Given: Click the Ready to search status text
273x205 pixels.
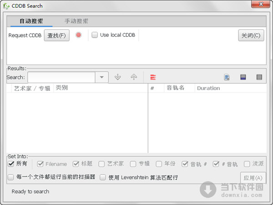Looking at the screenshot, I should (30, 191).
